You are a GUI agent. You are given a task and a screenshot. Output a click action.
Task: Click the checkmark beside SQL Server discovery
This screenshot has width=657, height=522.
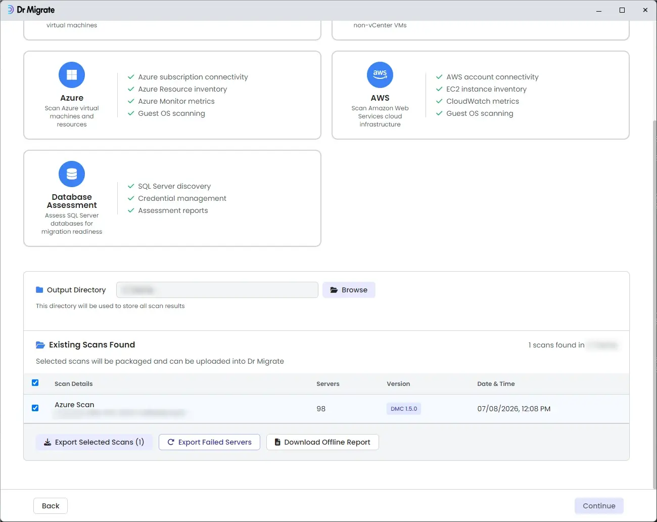coord(131,186)
